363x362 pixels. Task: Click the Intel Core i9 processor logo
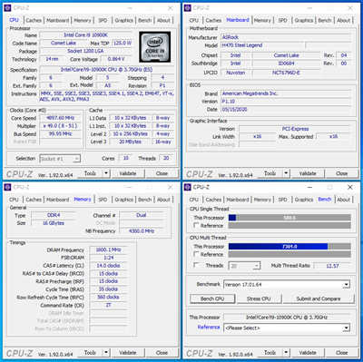155,46
